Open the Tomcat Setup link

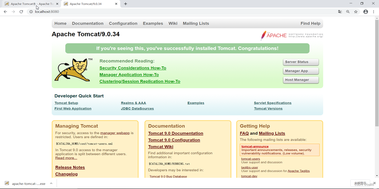[66, 103]
